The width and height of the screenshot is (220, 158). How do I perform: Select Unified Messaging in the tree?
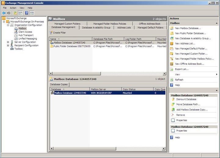[x=28, y=39]
